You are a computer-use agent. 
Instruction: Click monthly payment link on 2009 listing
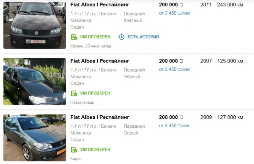pyautogui.click(x=174, y=126)
